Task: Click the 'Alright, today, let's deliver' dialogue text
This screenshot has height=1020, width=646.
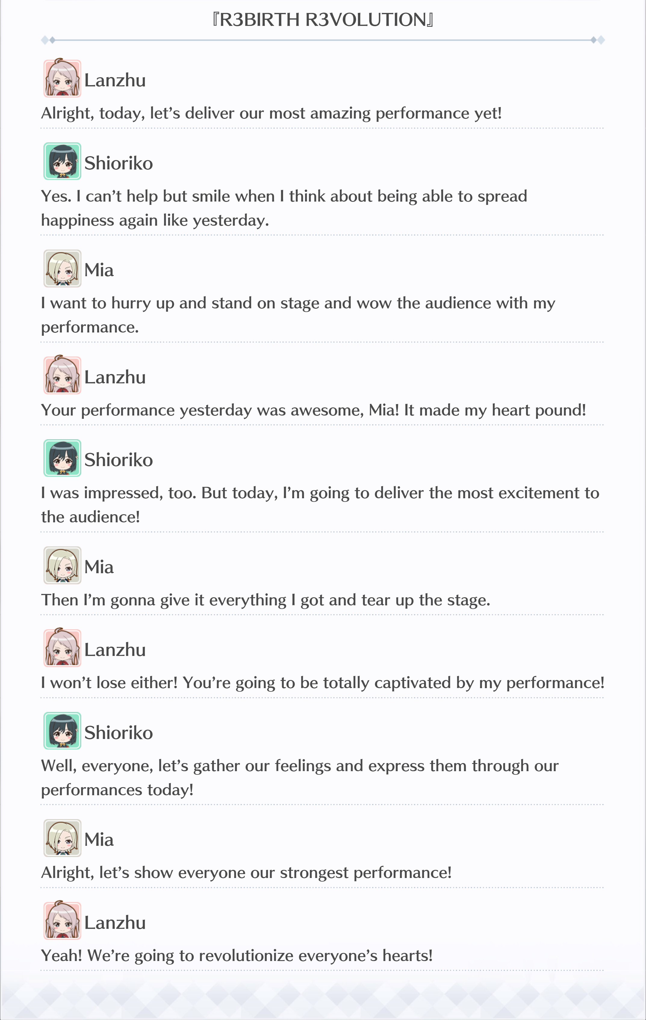Action: pyautogui.click(x=271, y=113)
